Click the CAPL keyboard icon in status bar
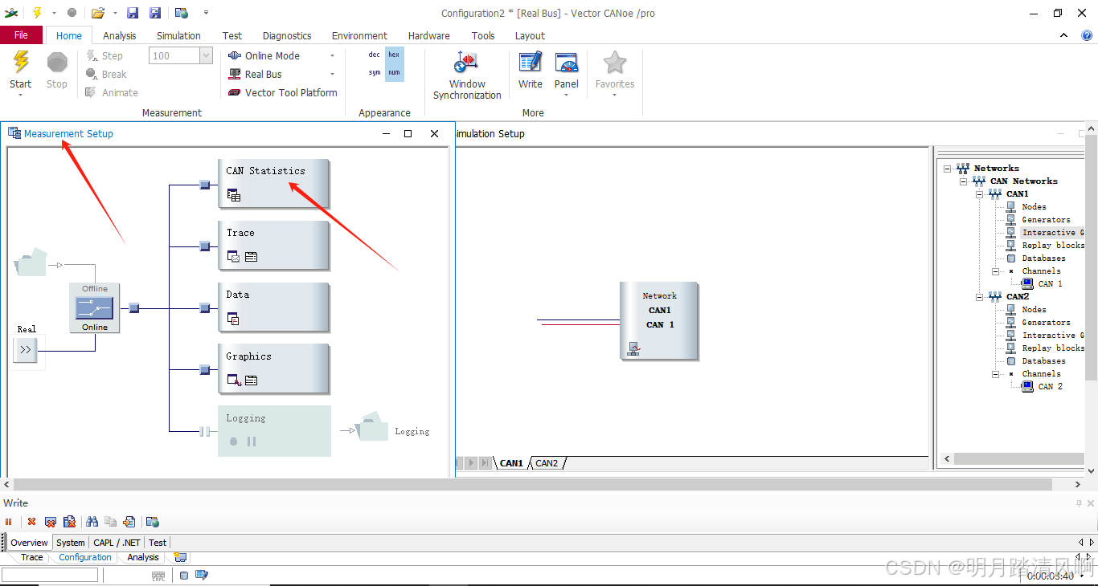 [x=158, y=575]
